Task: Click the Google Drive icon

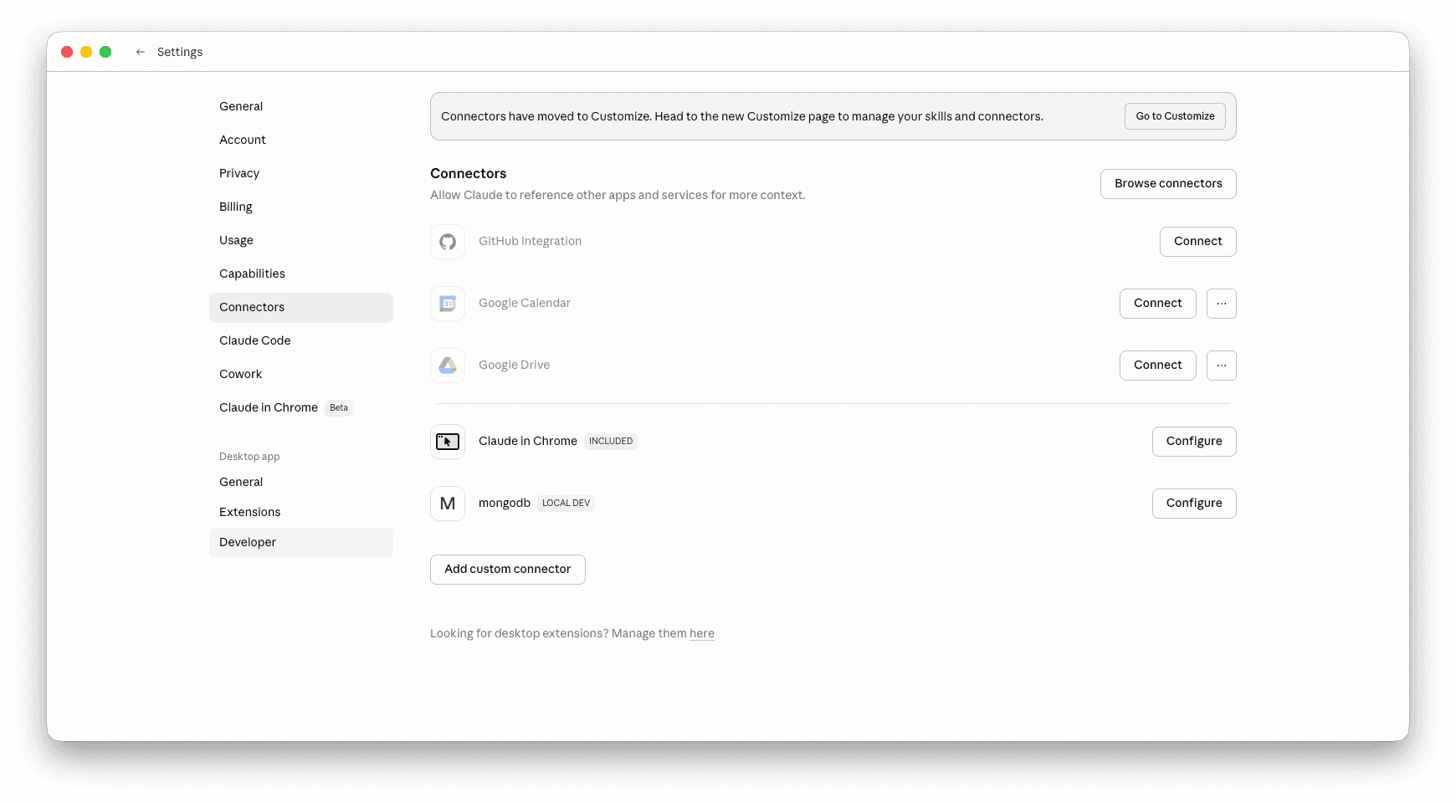Action: [x=448, y=366]
